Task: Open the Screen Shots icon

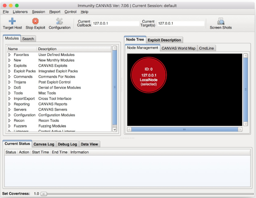Action: (x=220, y=21)
